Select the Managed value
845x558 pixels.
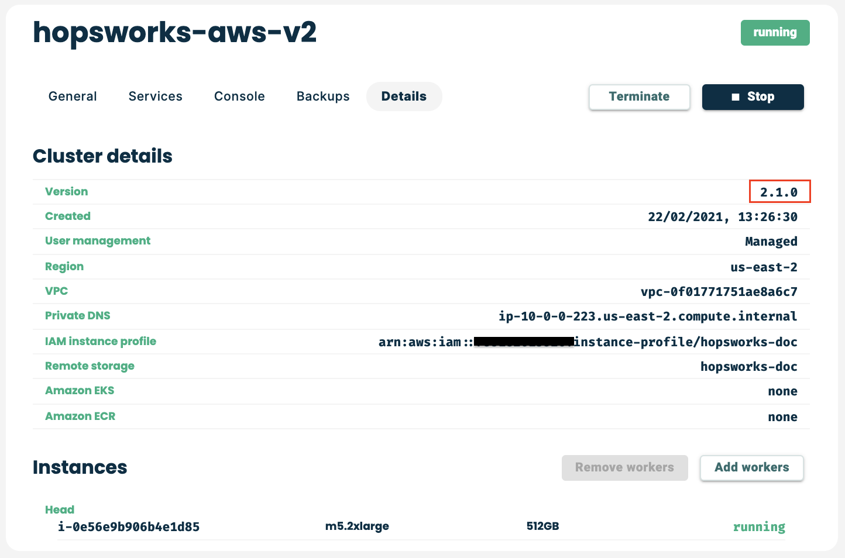[x=771, y=242]
